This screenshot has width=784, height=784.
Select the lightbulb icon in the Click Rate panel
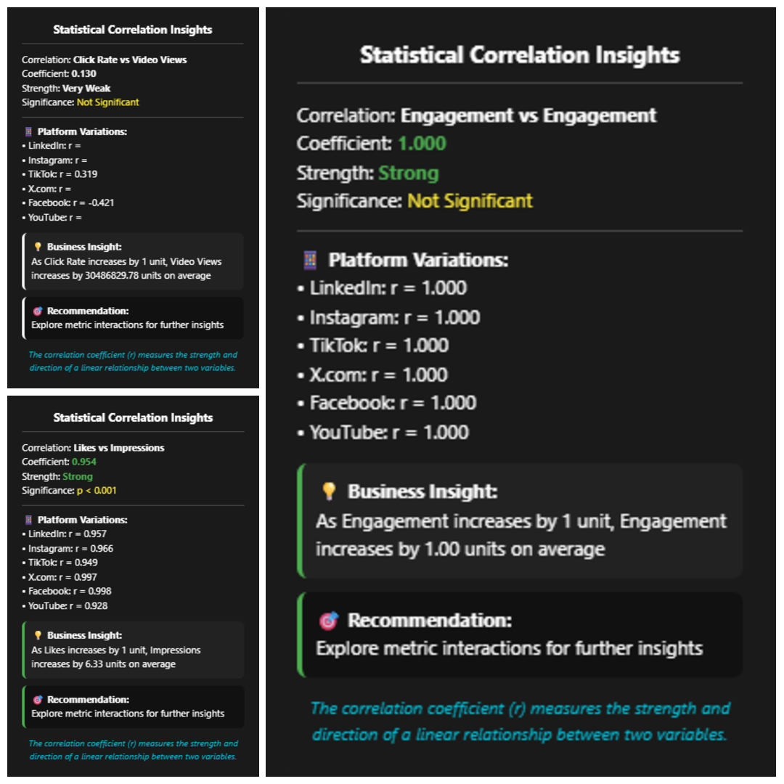pyautogui.click(x=37, y=248)
